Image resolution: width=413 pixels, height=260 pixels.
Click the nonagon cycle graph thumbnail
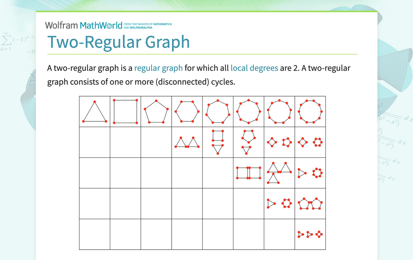click(x=279, y=111)
